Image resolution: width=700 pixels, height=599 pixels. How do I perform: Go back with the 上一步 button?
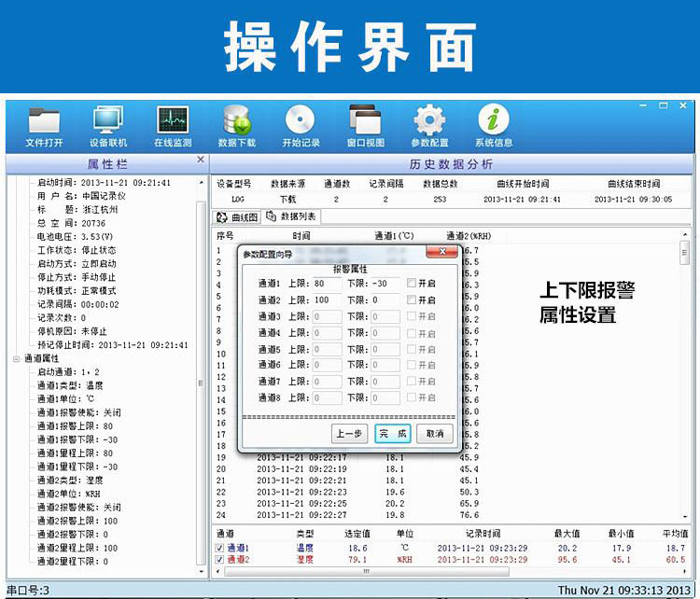pos(349,434)
